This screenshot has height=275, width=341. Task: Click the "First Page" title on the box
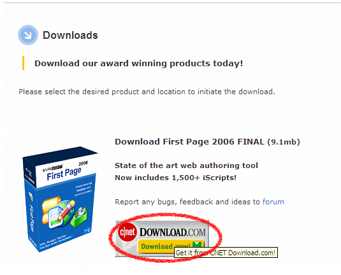[64, 174]
